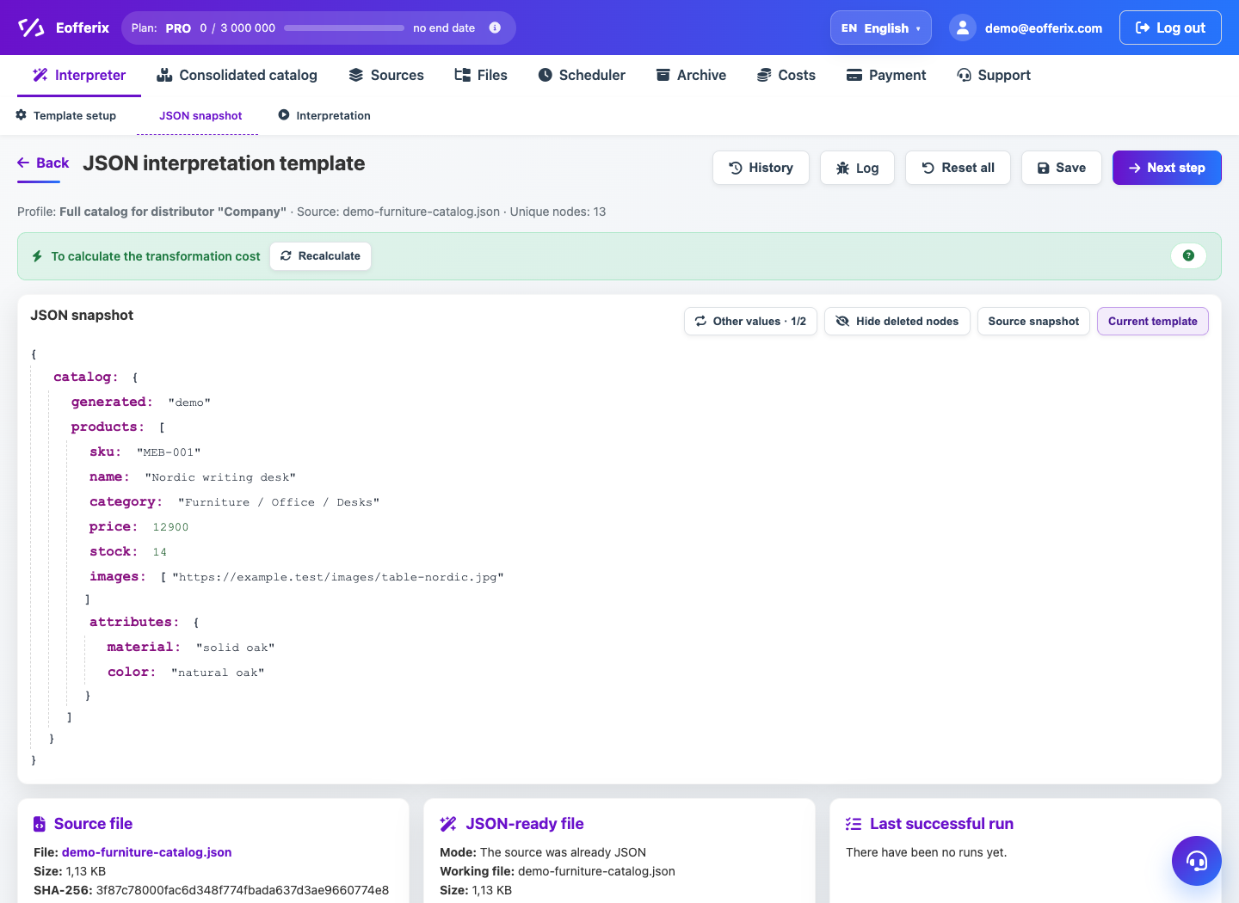This screenshot has width=1239, height=903.
Task: Open the Support section
Action: [994, 75]
